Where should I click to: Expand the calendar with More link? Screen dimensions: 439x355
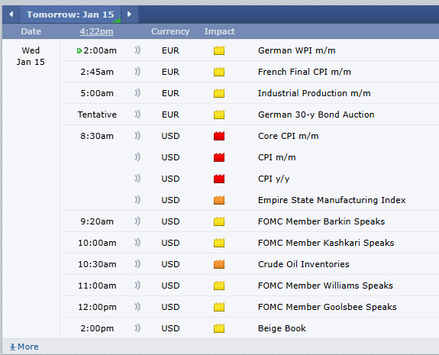pos(24,347)
